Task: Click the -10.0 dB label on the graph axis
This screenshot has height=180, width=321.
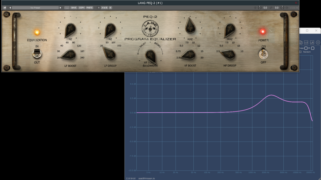Action: pyautogui.click(x=132, y=170)
